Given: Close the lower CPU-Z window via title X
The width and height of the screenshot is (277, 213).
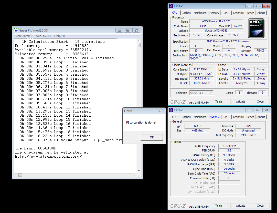Looking at the screenshot, I should [266, 110].
